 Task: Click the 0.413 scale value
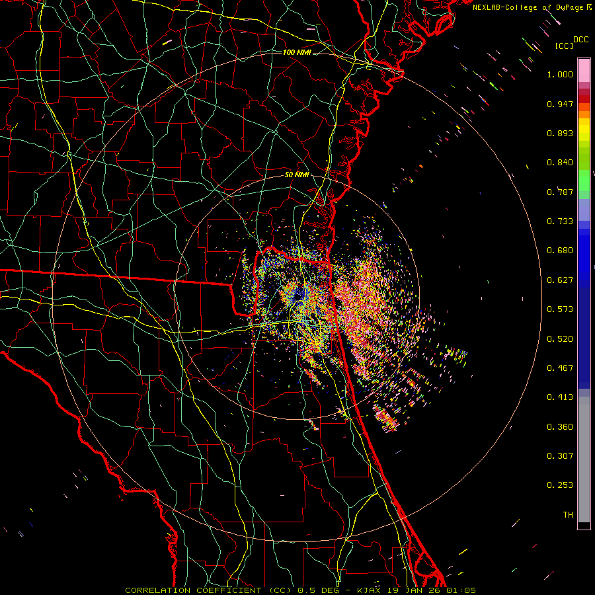click(x=560, y=397)
